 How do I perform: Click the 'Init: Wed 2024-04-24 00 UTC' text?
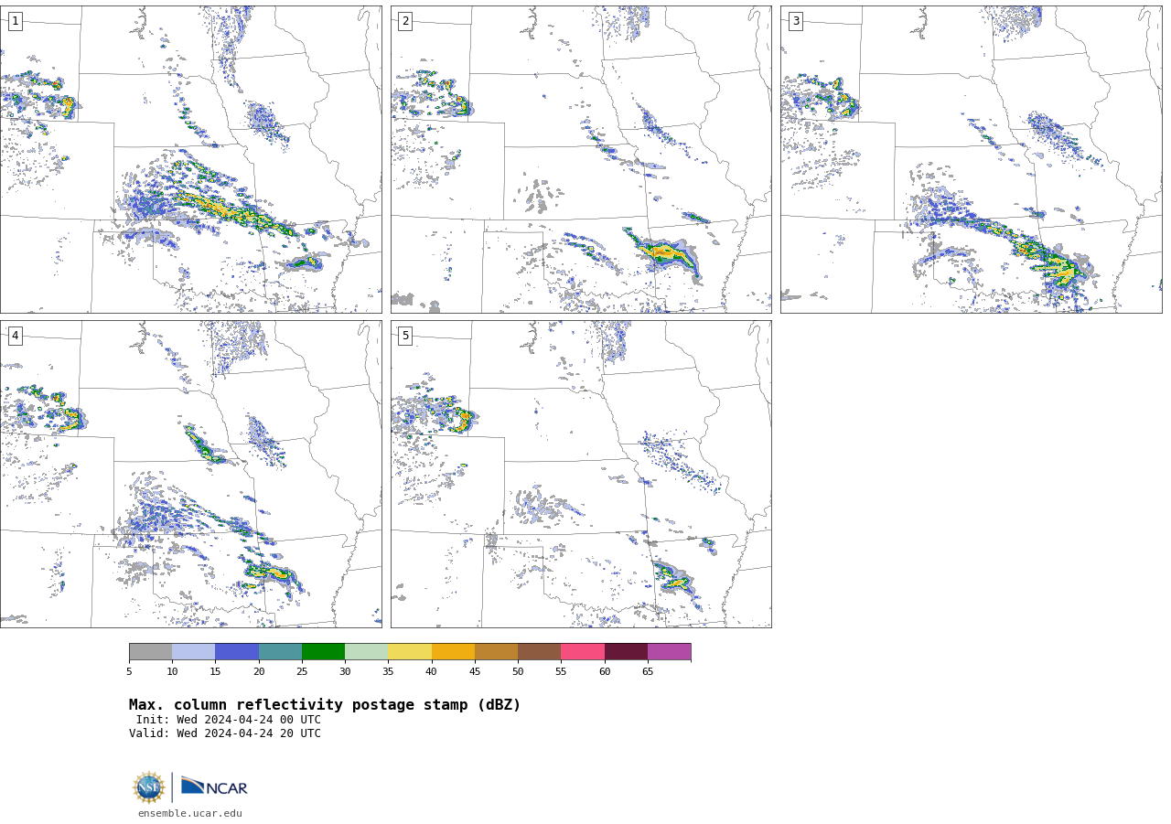(x=229, y=720)
